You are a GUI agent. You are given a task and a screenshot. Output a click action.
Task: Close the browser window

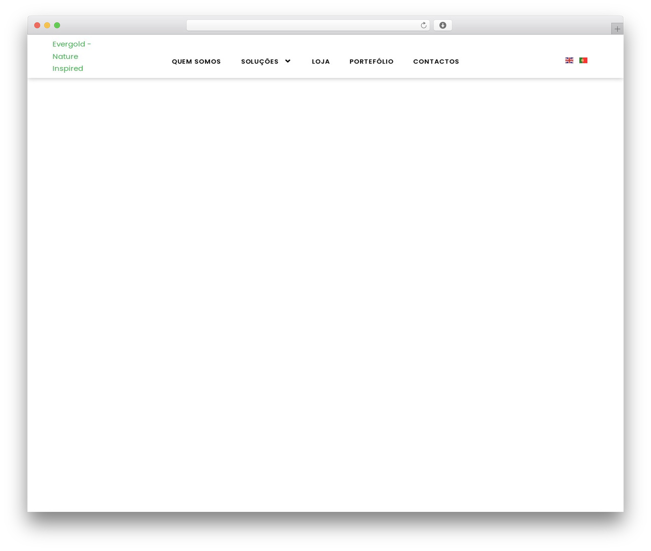pos(37,25)
